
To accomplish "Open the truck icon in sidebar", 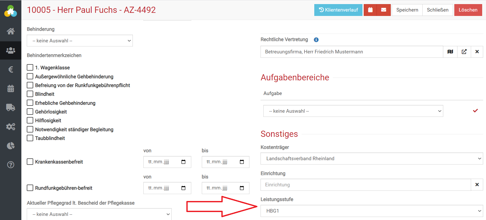I will (11, 107).
